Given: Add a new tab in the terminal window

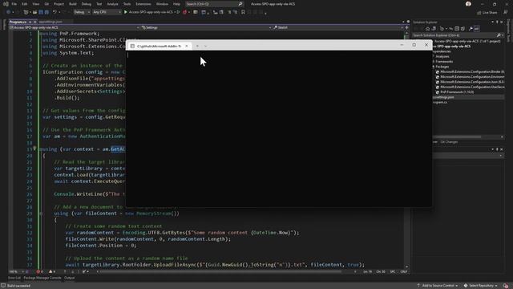Looking at the screenshot, I should (x=197, y=47).
